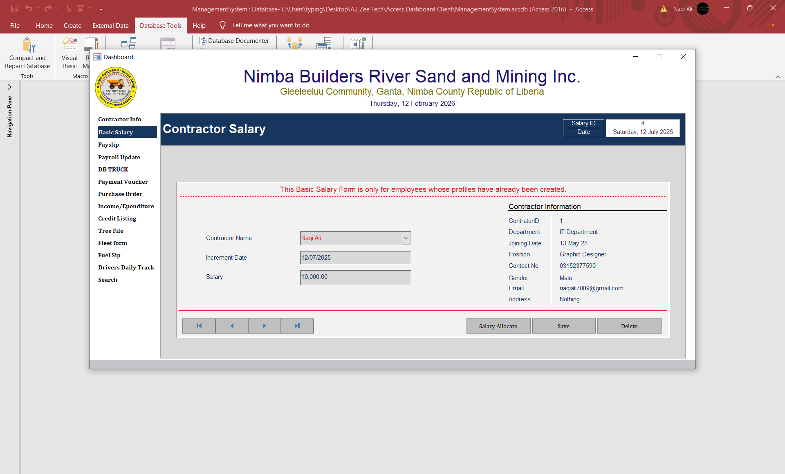This screenshot has width=785, height=474.
Task: Click the Dashboard form icon in title
Action: click(x=97, y=57)
